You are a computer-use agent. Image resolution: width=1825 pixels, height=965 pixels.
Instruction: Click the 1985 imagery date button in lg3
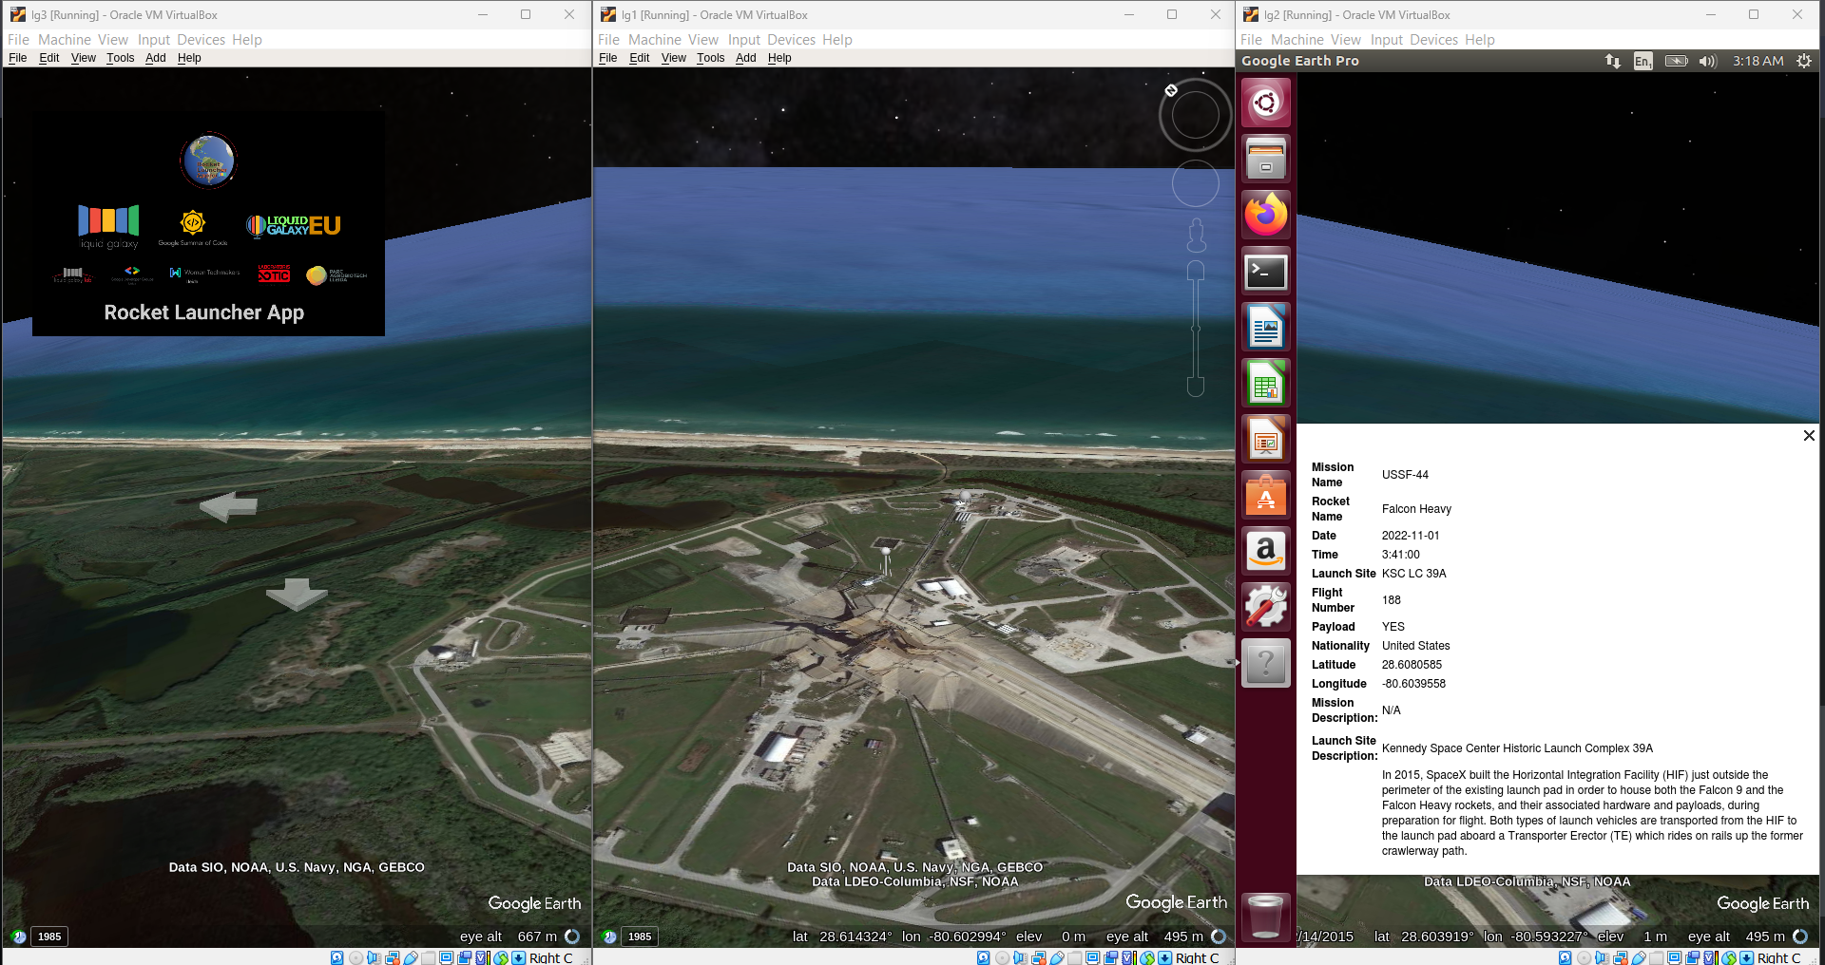pos(49,937)
